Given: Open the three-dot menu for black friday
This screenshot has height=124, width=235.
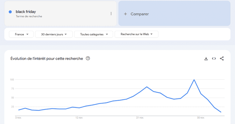Looking at the screenshot, I should [111, 14].
